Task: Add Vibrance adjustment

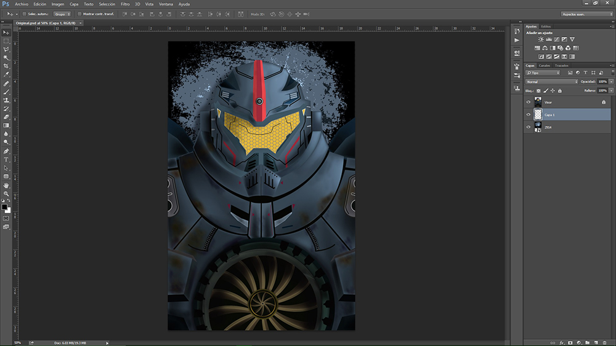Action: coord(572,39)
